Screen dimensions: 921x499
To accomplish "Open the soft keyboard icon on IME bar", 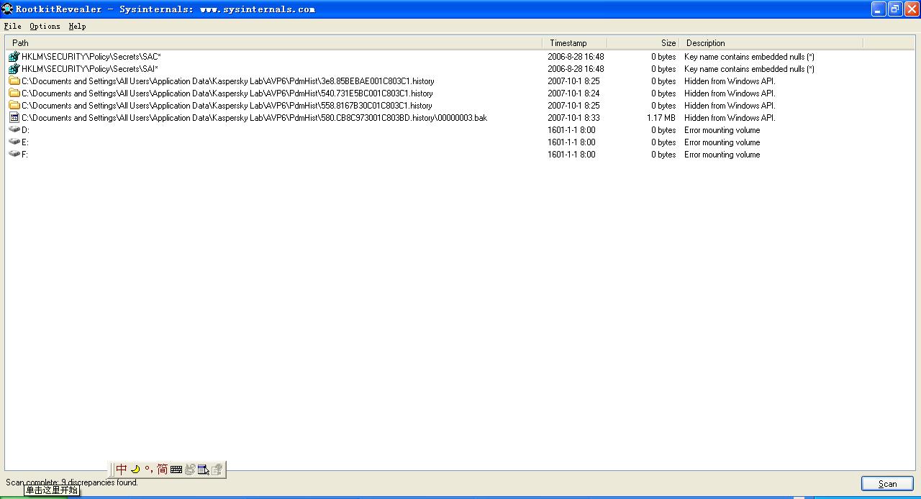I will 176,470.
